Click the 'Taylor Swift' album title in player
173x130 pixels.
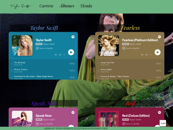pos(44,40)
